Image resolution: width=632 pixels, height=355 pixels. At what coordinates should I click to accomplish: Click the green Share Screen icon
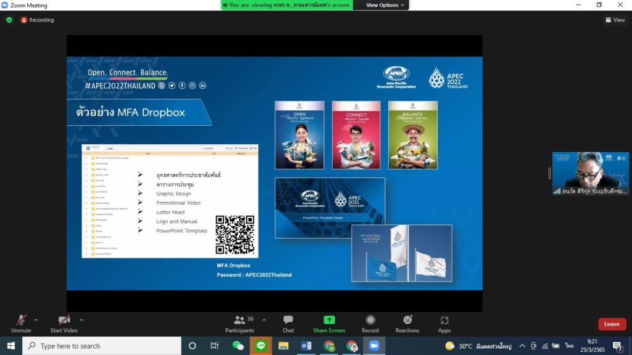point(329,320)
